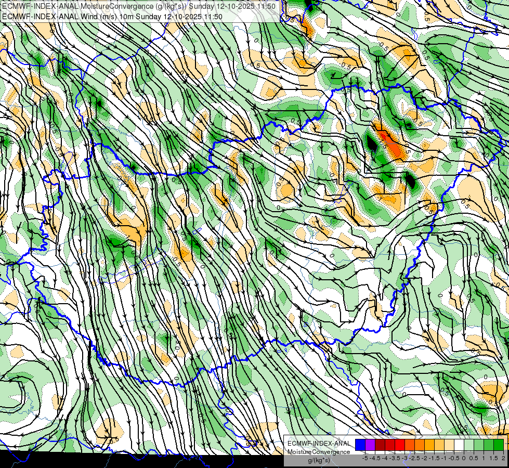509x468 pixels.
Task: Click the '-2.5' legend tick label
Action: (x=414, y=458)
